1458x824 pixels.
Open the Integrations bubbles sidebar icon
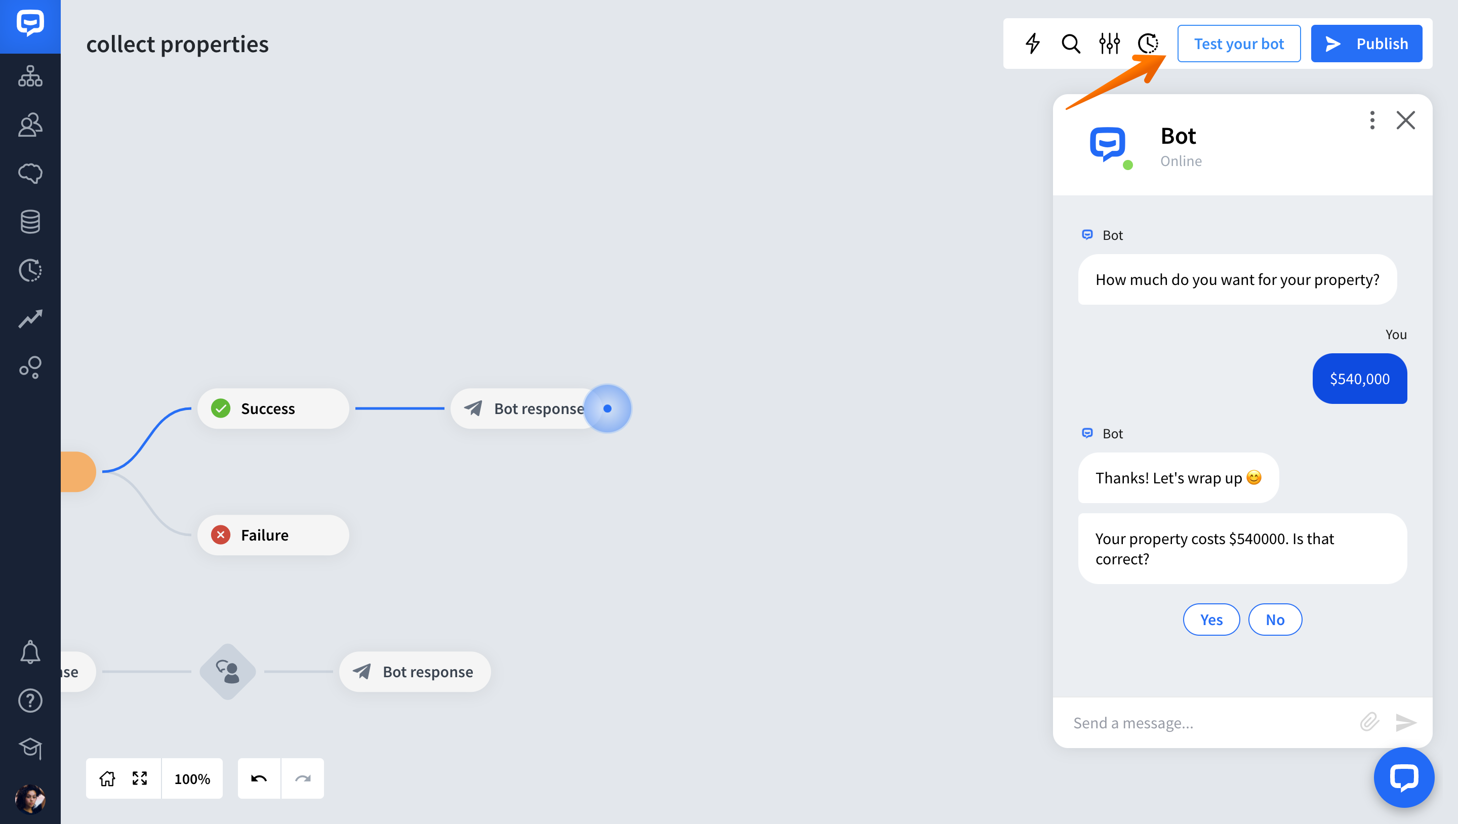coord(30,367)
